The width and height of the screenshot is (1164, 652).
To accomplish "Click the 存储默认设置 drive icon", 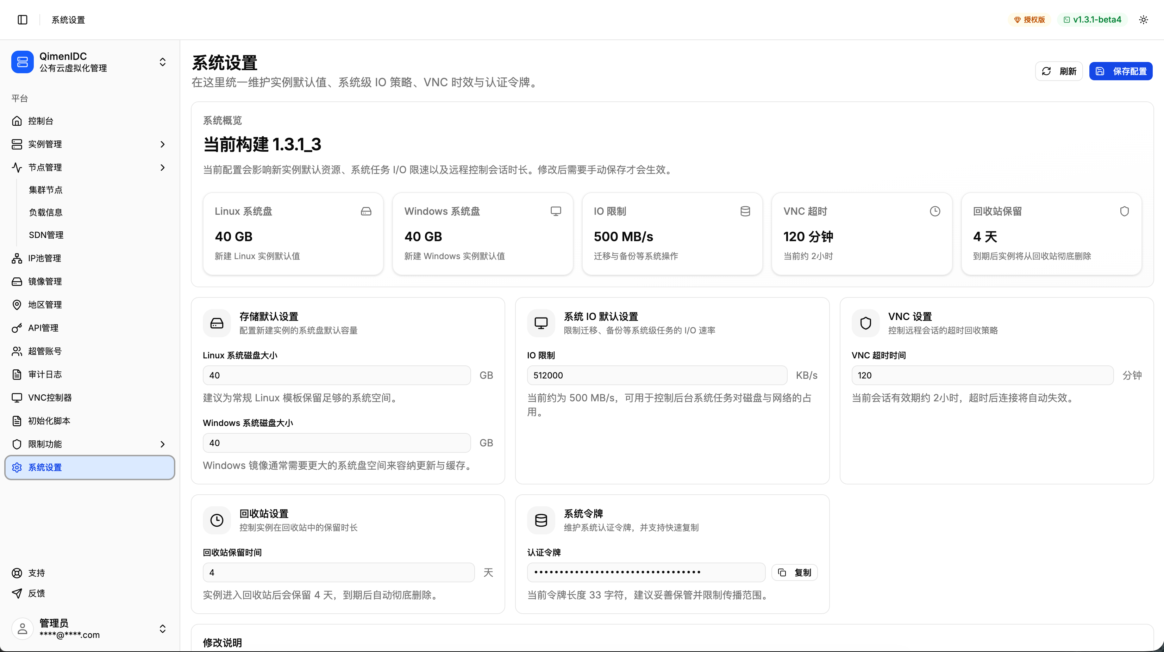I will (217, 323).
